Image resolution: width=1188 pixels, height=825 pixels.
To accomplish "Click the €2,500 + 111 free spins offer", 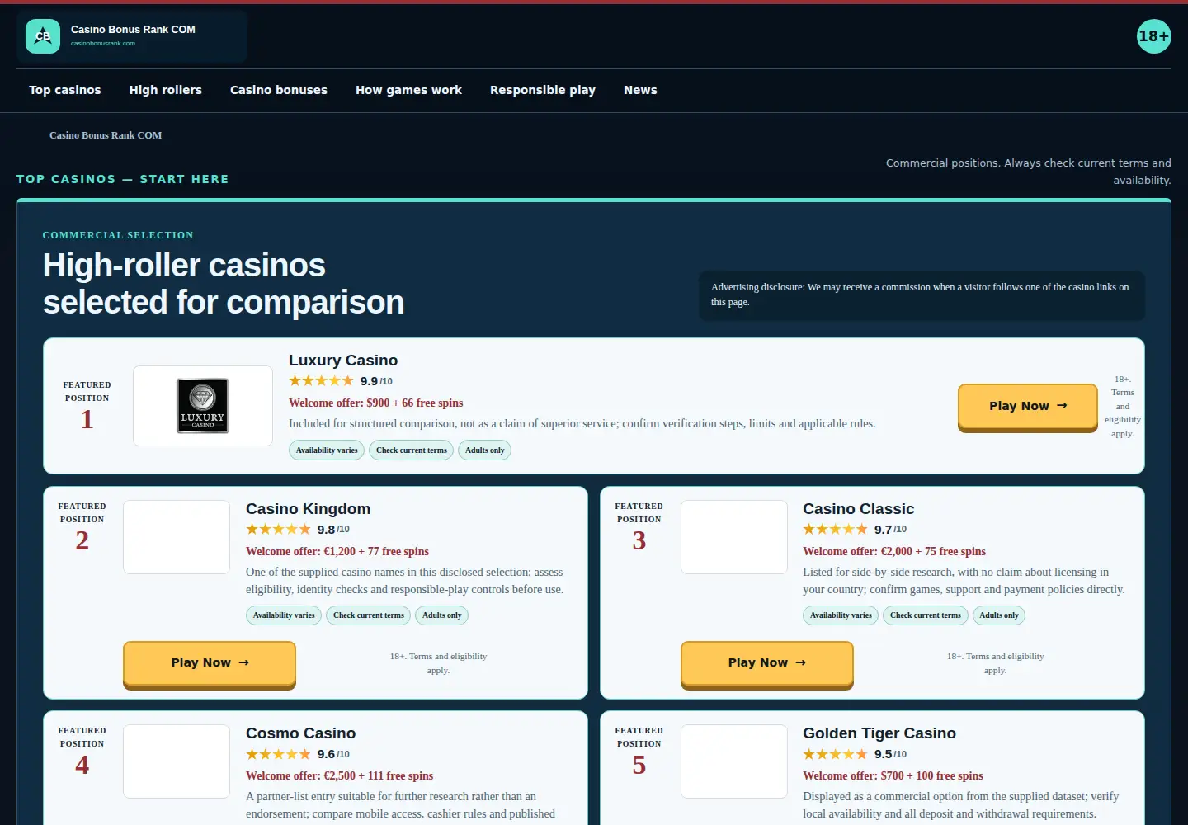I will click(x=340, y=776).
